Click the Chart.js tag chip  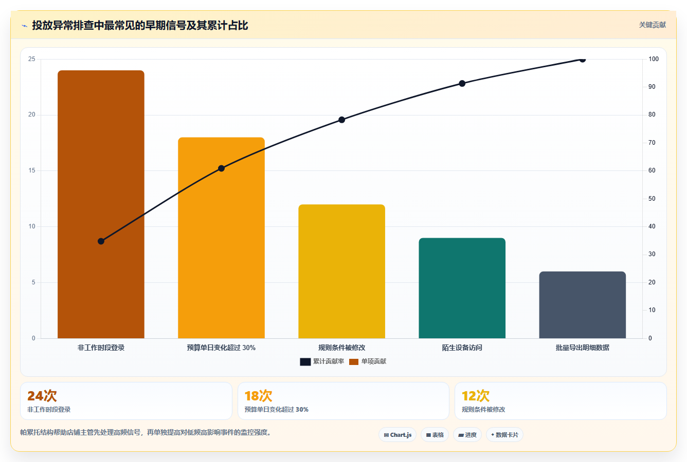[x=397, y=435]
